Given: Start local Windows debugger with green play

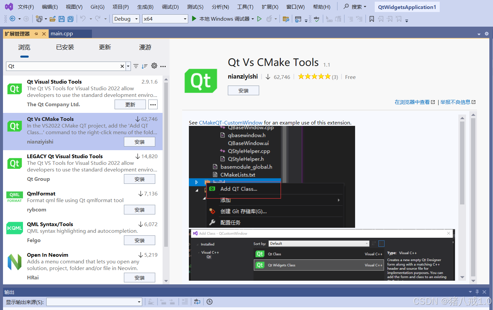Looking at the screenshot, I should (194, 19).
